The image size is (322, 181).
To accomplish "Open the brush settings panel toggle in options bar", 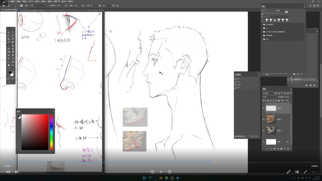I will tap(21, 6).
